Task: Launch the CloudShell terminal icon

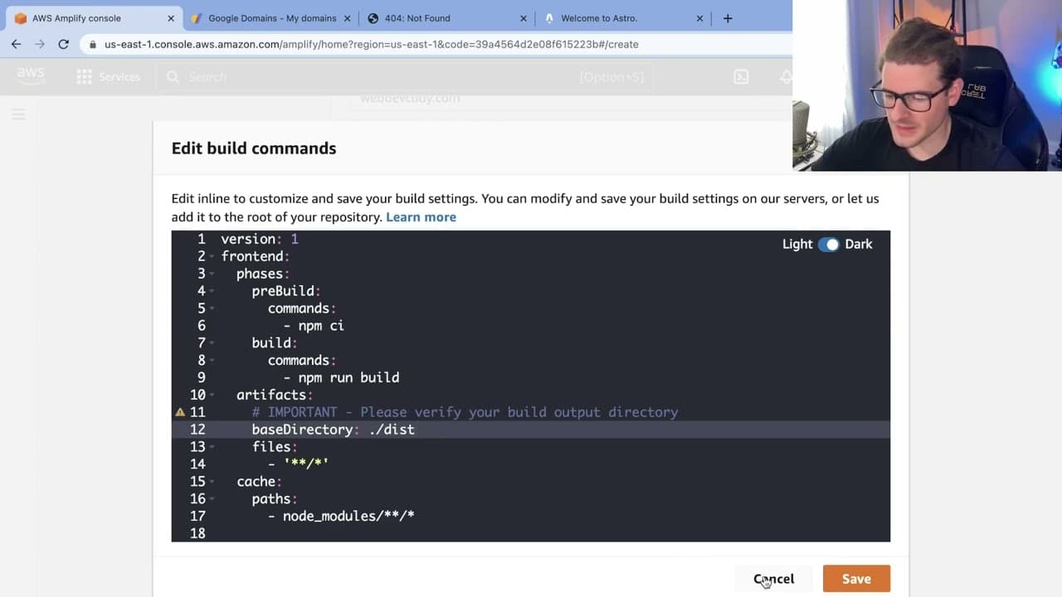Action: 741,76
